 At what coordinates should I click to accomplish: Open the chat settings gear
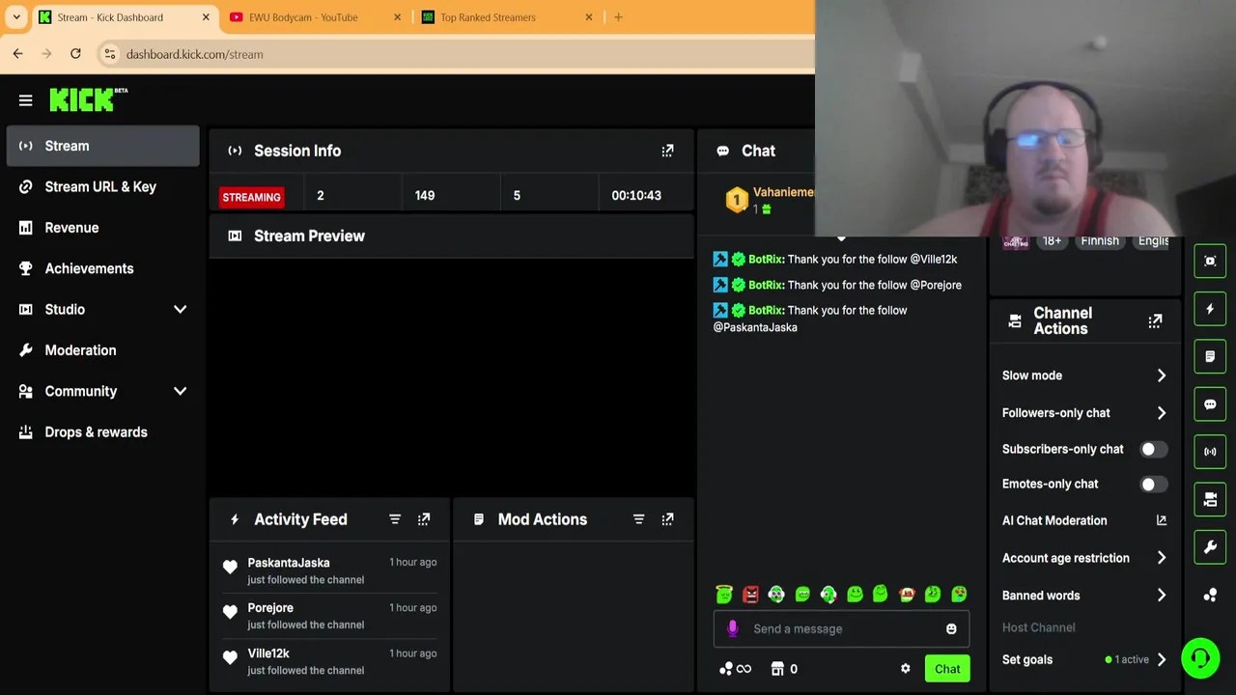tap(905, 668)
